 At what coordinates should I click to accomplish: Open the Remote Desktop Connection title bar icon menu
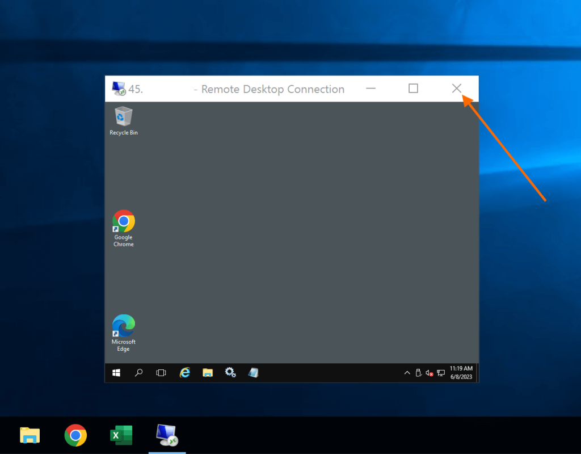(x=119, y=89)
